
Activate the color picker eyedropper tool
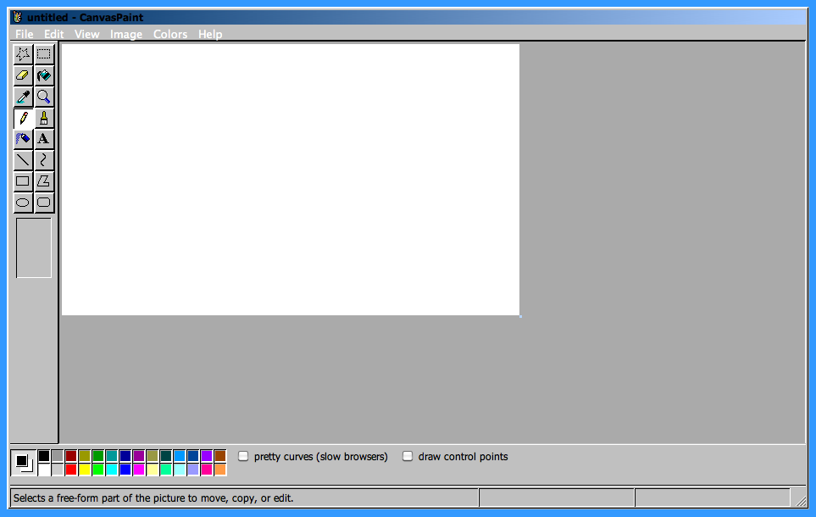[23, 97]
